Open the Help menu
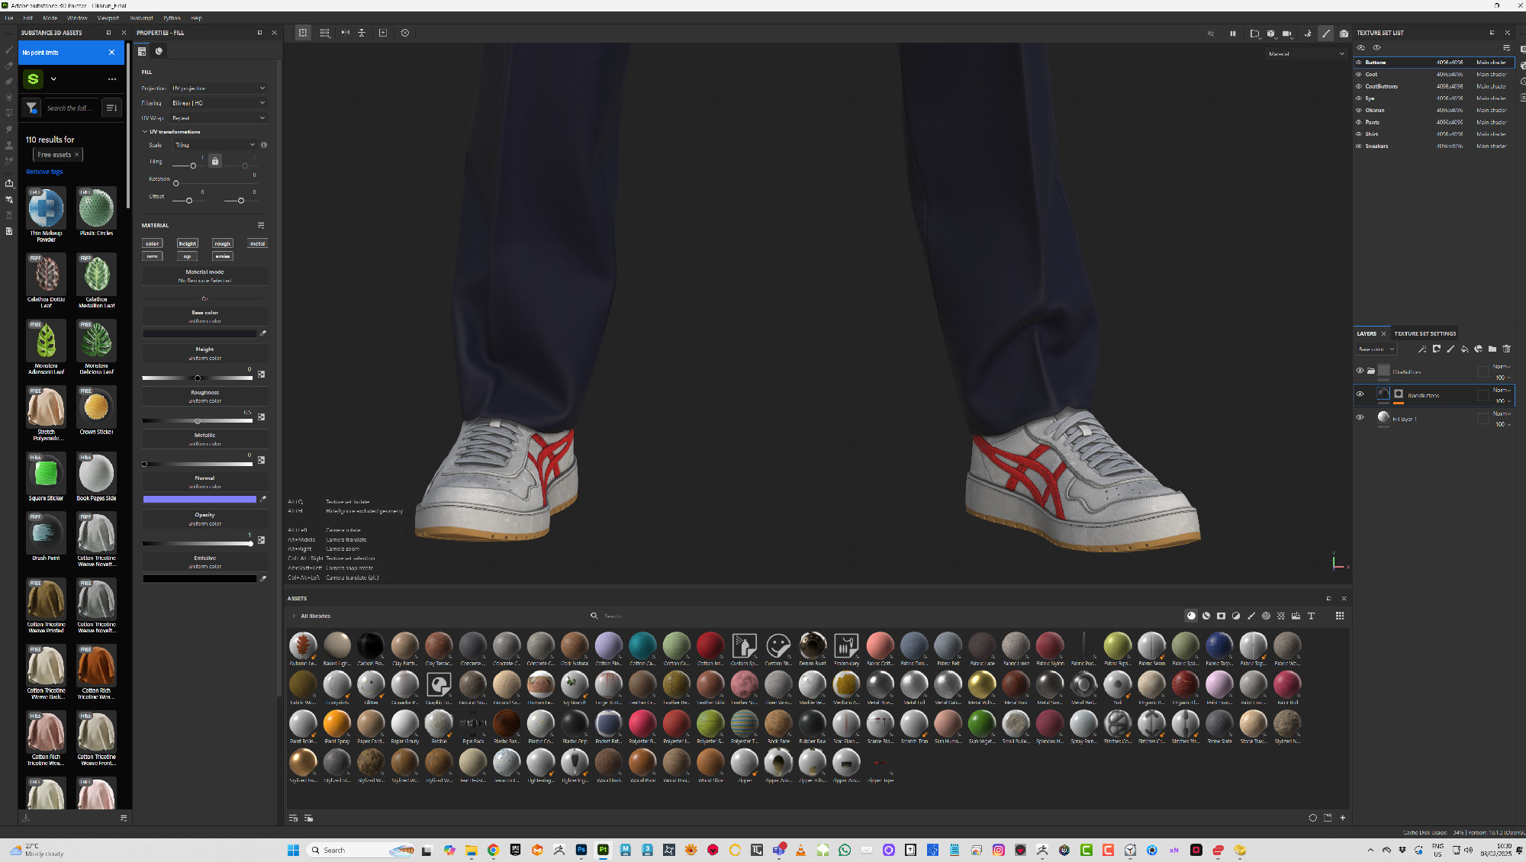This screenshot has width=1526, height=862. 196,18
